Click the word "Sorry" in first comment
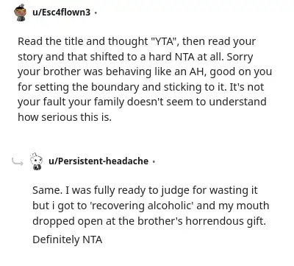294x266 pixels. click(240, 57)
